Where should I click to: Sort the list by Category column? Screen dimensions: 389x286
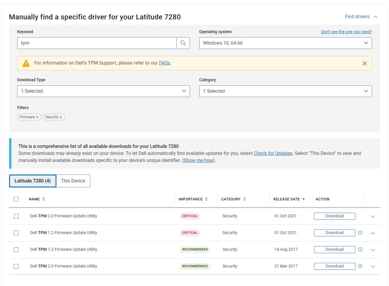[x=244, y=199]
